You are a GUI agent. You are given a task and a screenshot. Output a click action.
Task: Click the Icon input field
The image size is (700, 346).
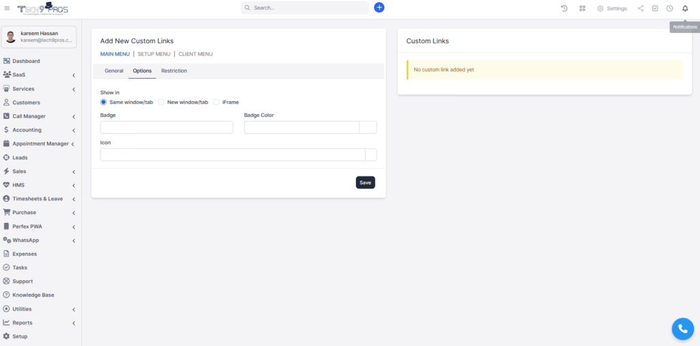232,155
